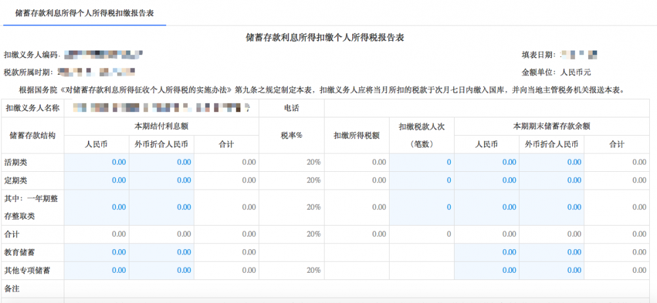This screenshot has width=657, height=303.
Task: Click 教育储蓄 本期结付利息额 人民币 field
Action: tap(97, 253)
